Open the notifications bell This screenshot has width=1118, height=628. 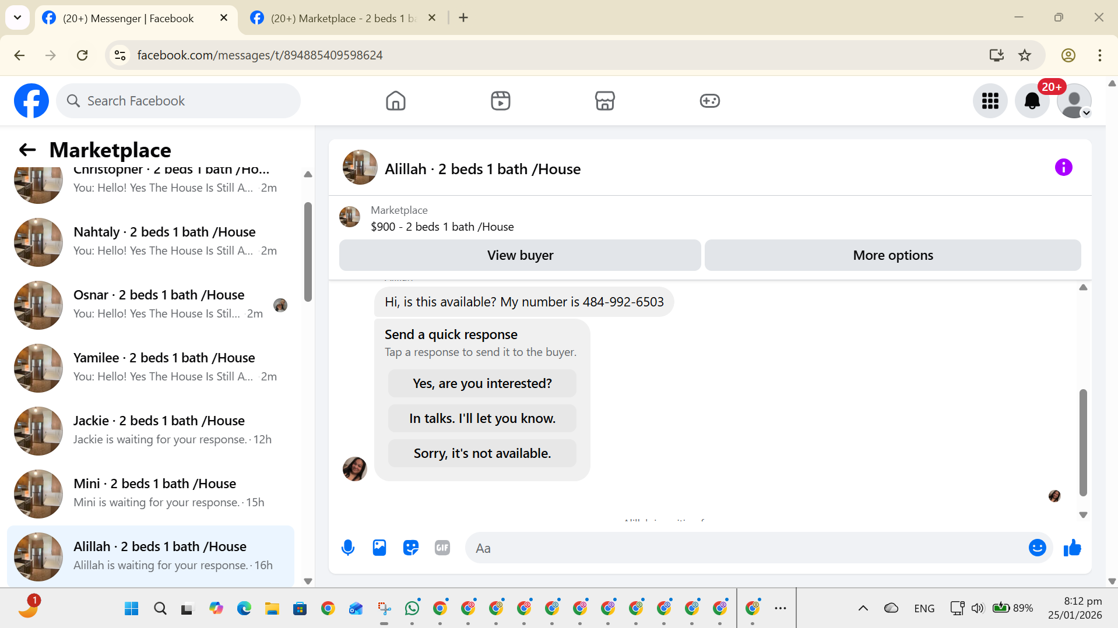[x=1032, y=101]
